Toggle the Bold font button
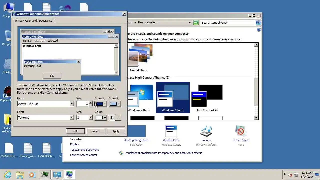320x180 pixels. click(112, 118)
